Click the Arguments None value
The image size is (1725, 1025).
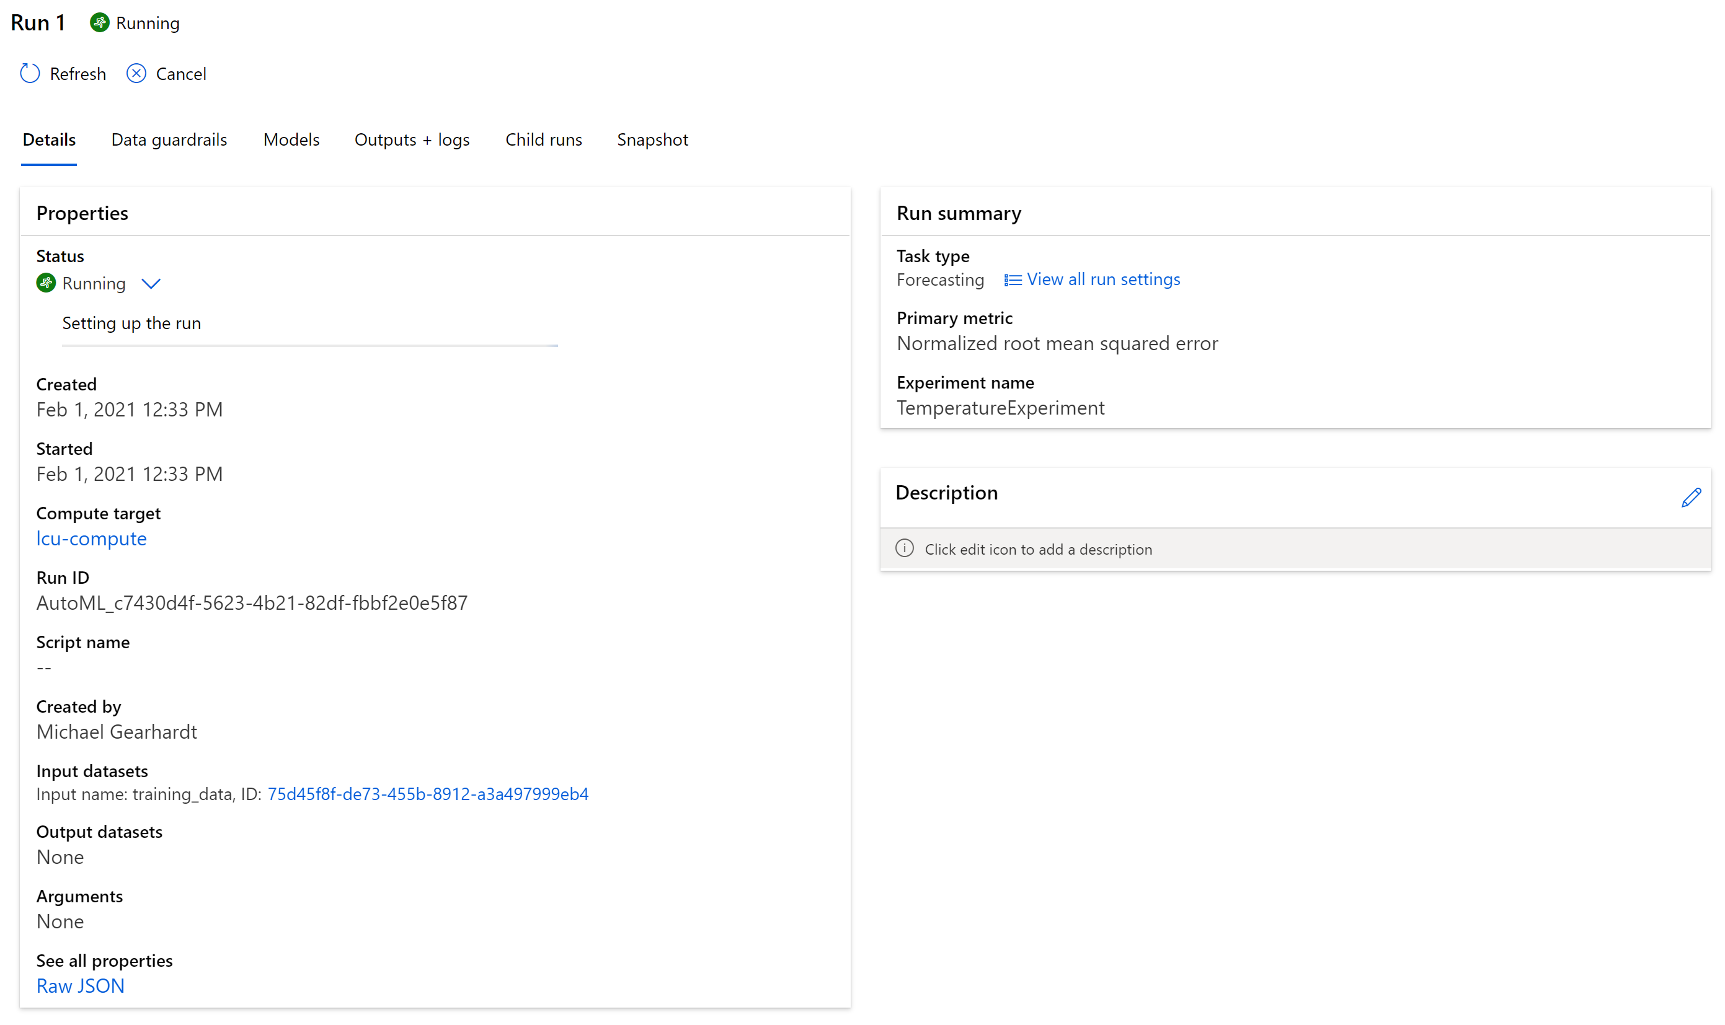[x=60, y=922]
